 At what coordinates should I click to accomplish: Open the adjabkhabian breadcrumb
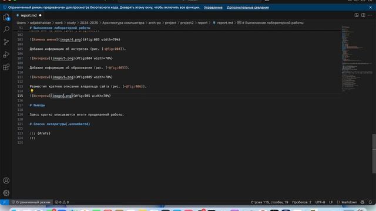pos(41,23)
